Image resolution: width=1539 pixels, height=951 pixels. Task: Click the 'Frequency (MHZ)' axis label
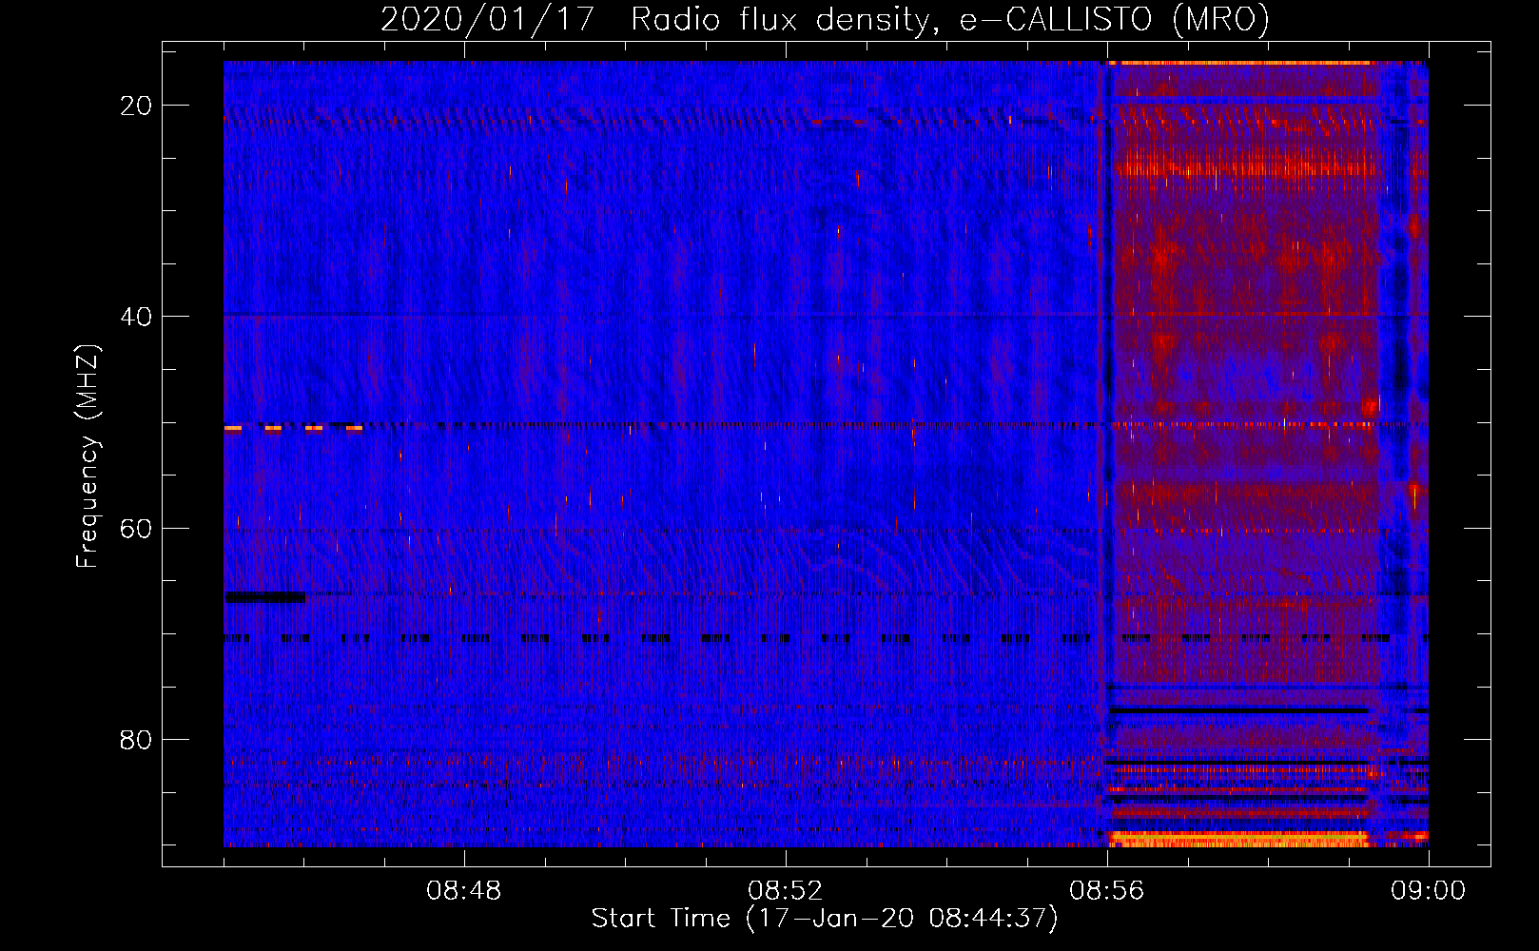point(88,456)
